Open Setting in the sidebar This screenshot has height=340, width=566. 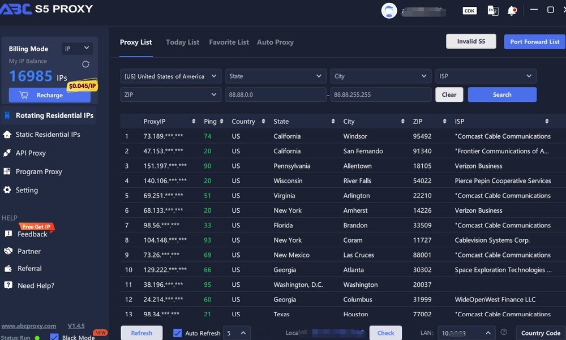[x=27, y=191]
